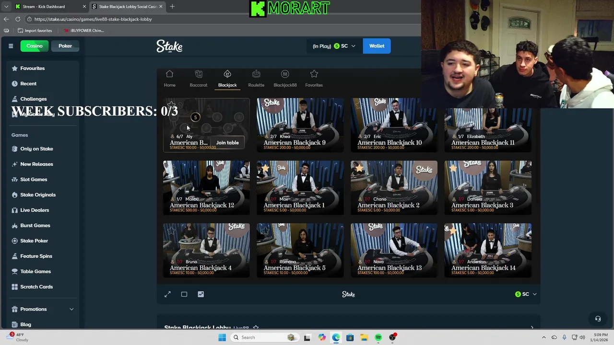Open live stats chart icon

click(201, 294)
